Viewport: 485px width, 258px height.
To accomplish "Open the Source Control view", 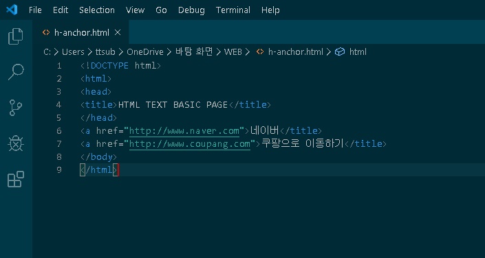I will (x=16, y=108).
